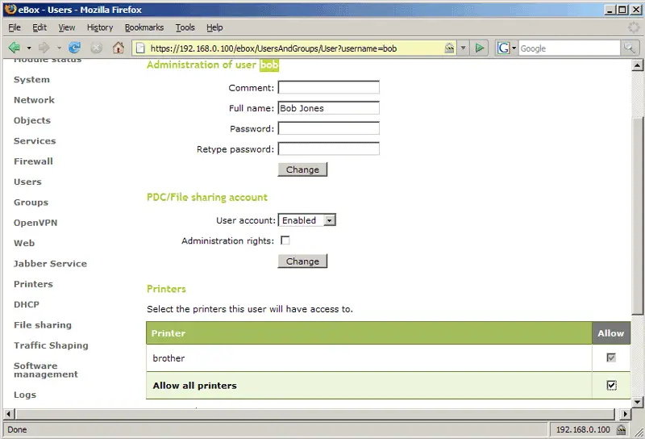Click the 192.168.0.100 status bar text
The height and width of the screenshot is (439, 645).
(x=583, y=429)
